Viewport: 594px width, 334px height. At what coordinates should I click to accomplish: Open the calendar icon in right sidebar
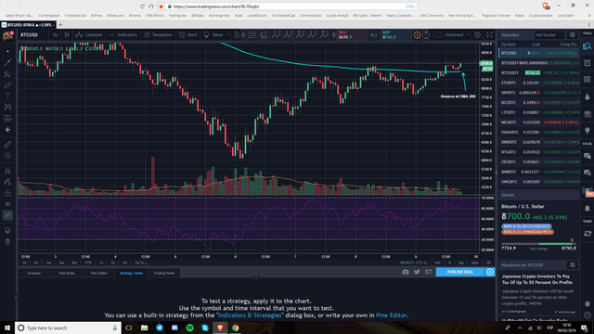(x=588, y=113)
